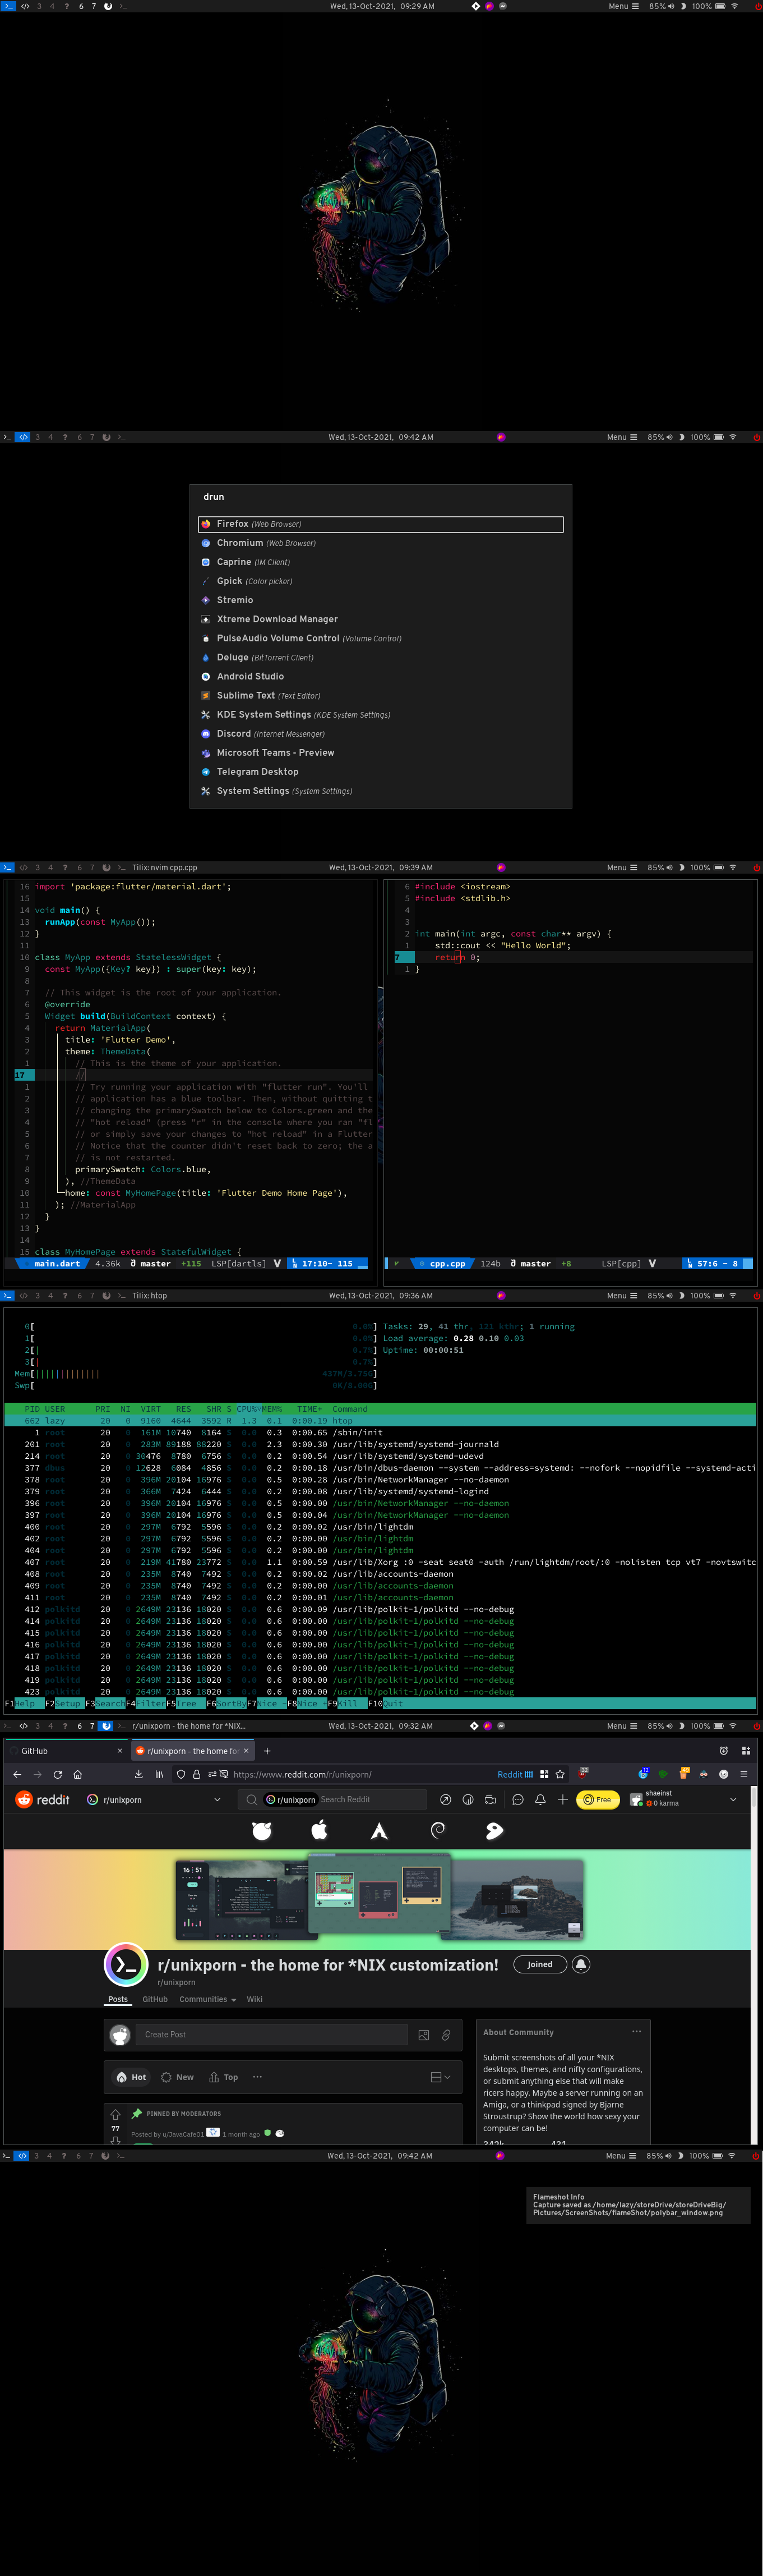Viewport: 763px width, 2576px height.
Task: Click the Arch Linux logo in banner
Action: [x=378, y=1831]
